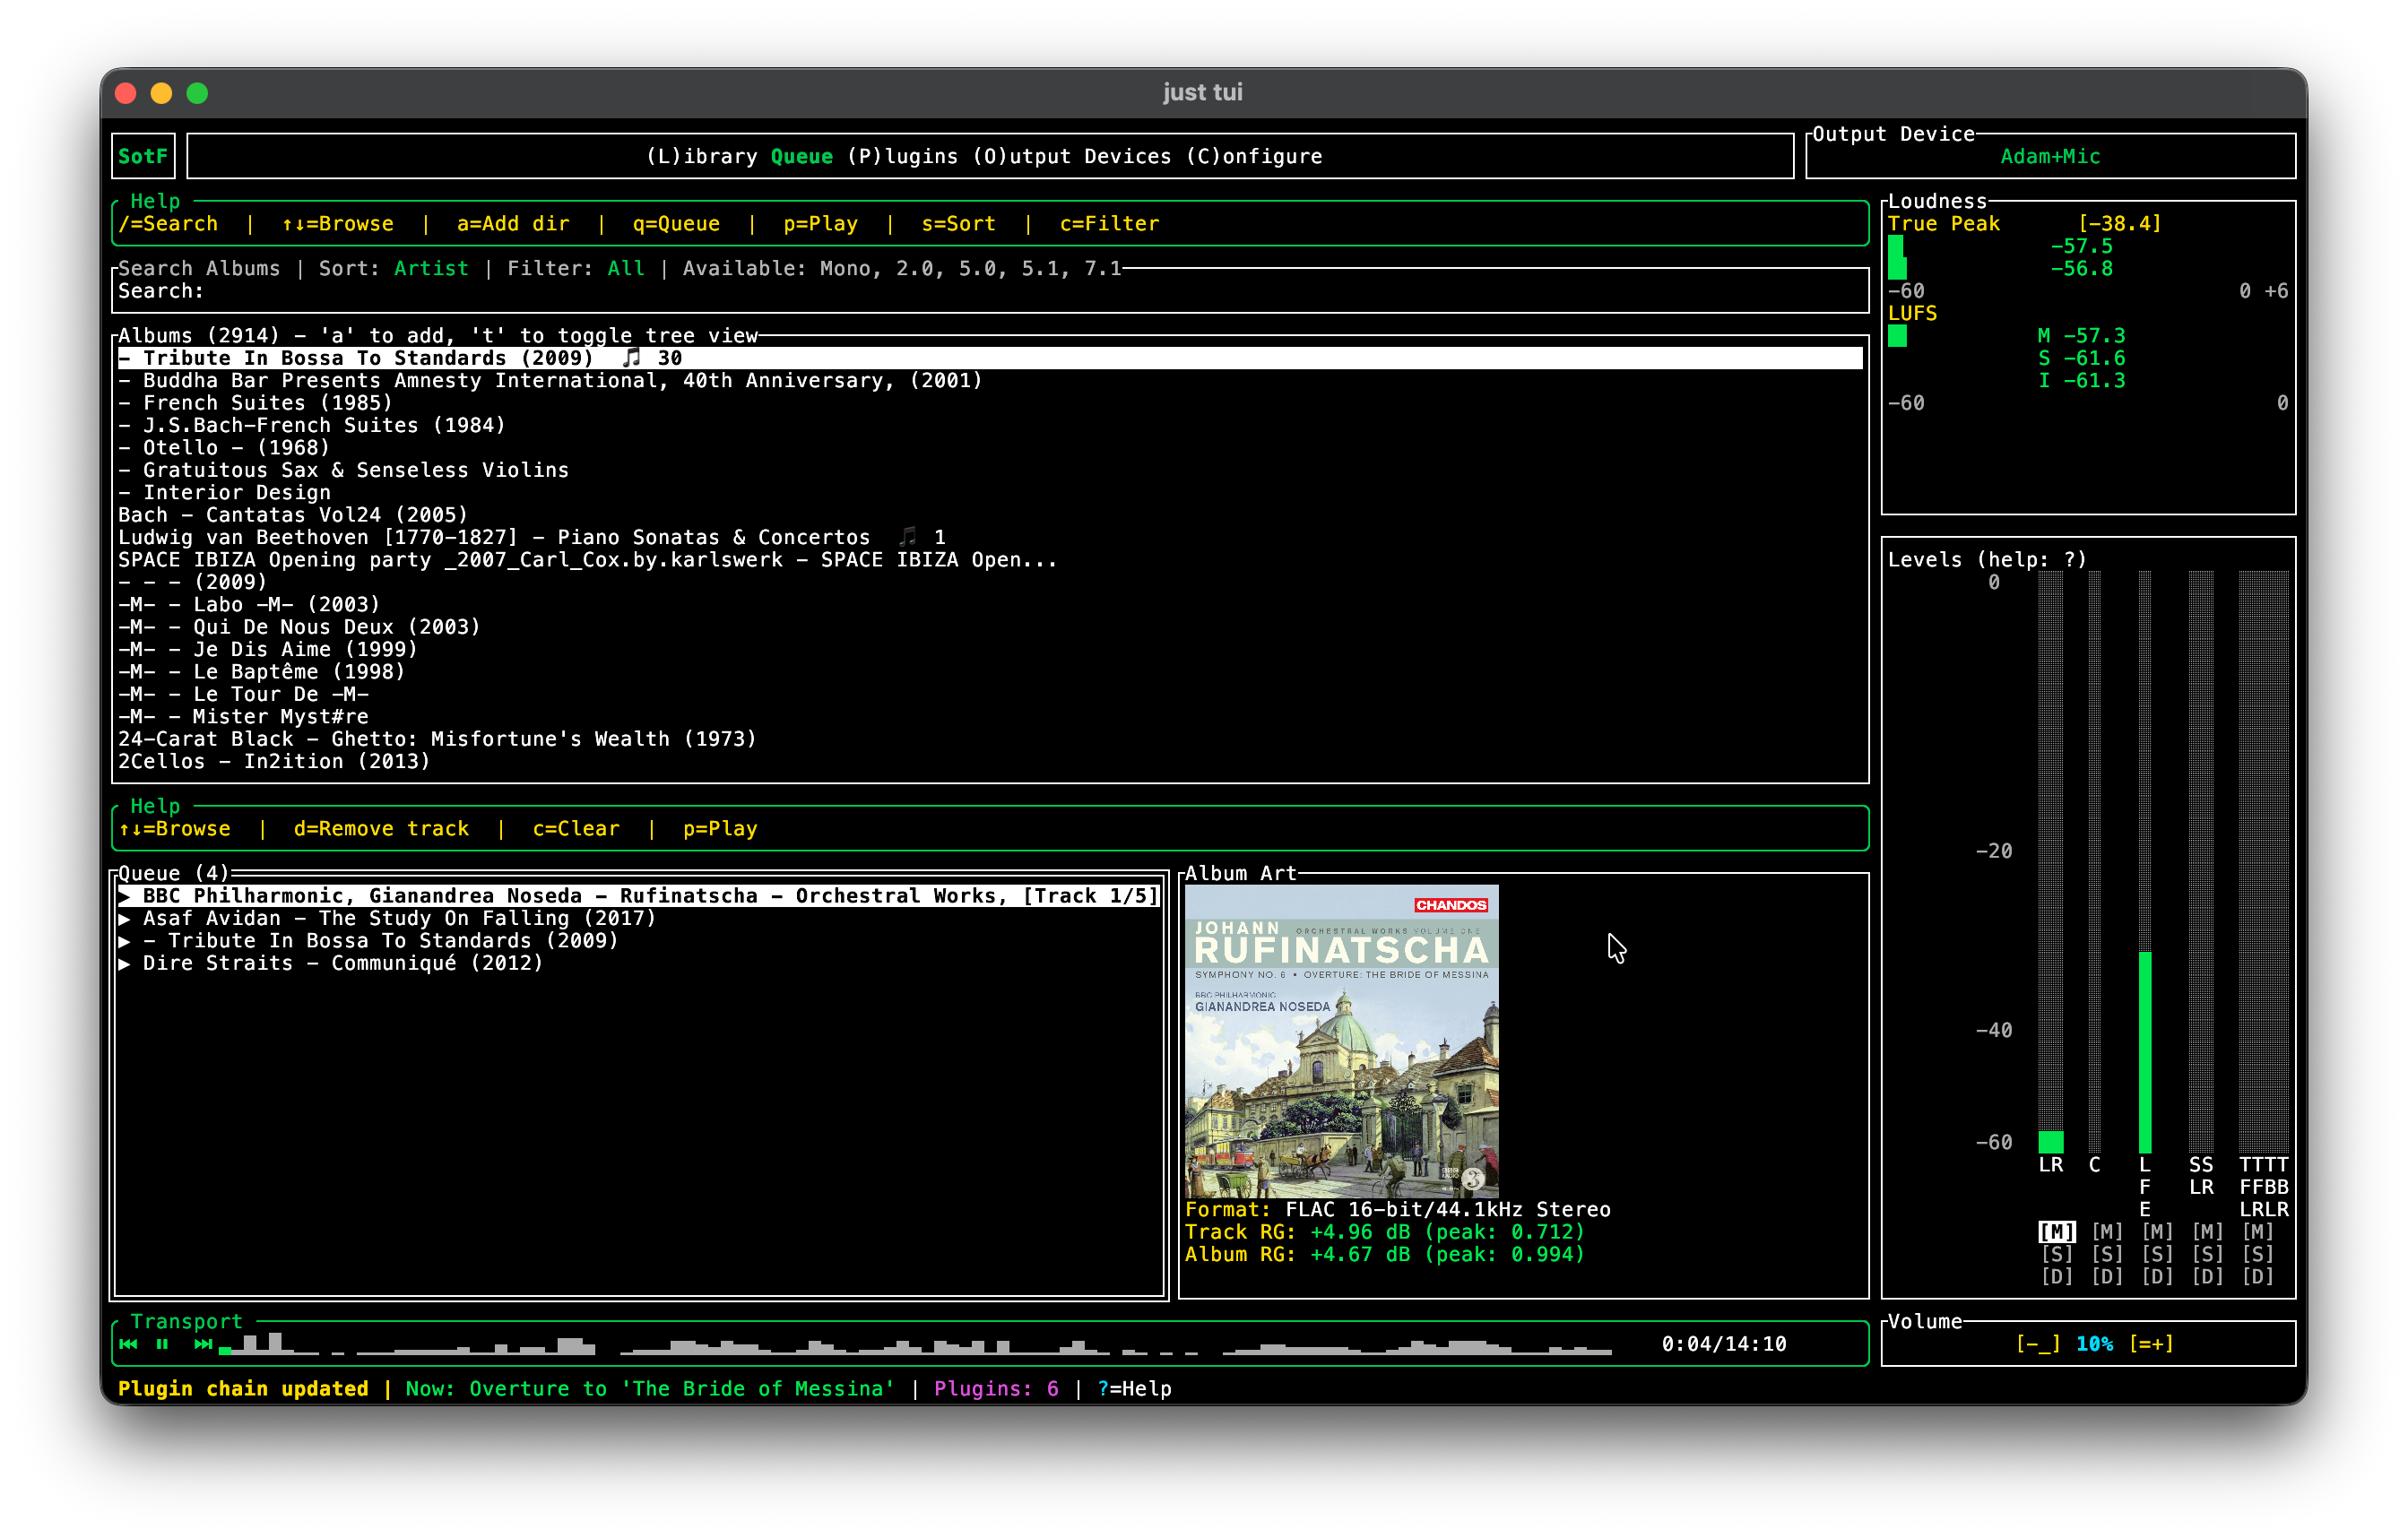The height and width of the screenshot is (1538, 2408).
Task: Decrease volume with the [-_] button
Action: [2038, 1344]
